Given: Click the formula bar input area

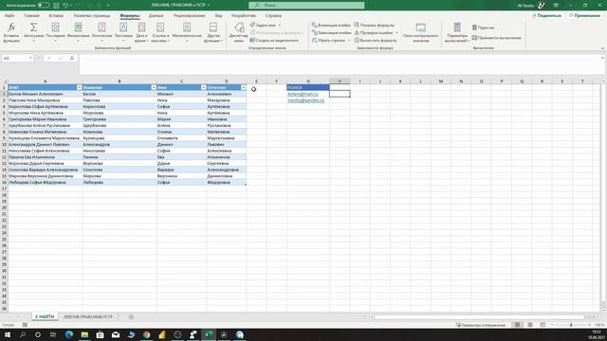Looking at the screenshot, I should click(340, 64).
